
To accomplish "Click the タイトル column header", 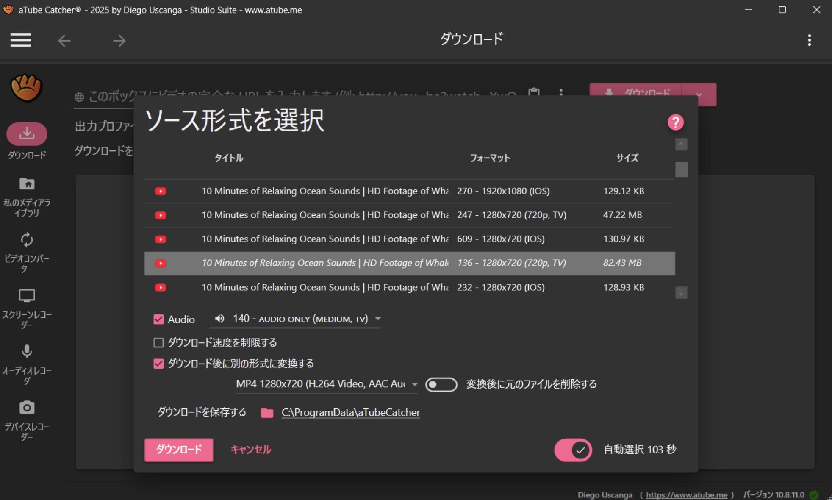I will click(x=229, y=158).
